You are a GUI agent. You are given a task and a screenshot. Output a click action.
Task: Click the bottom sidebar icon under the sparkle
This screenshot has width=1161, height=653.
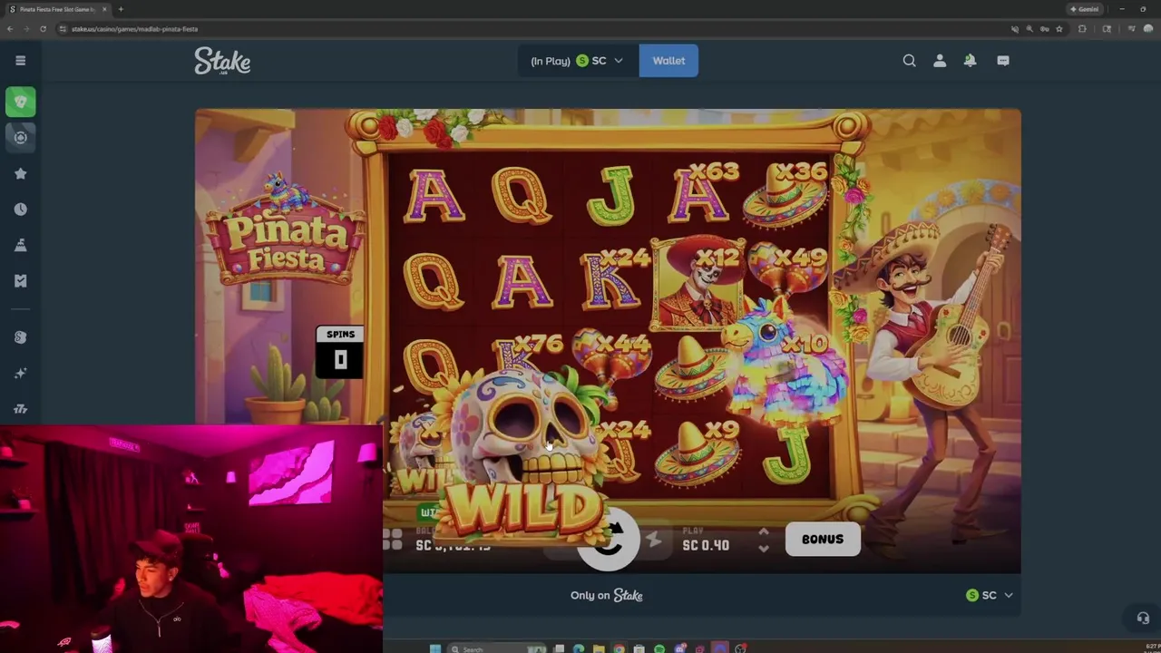pyautogui.click(x=20, y=409)
